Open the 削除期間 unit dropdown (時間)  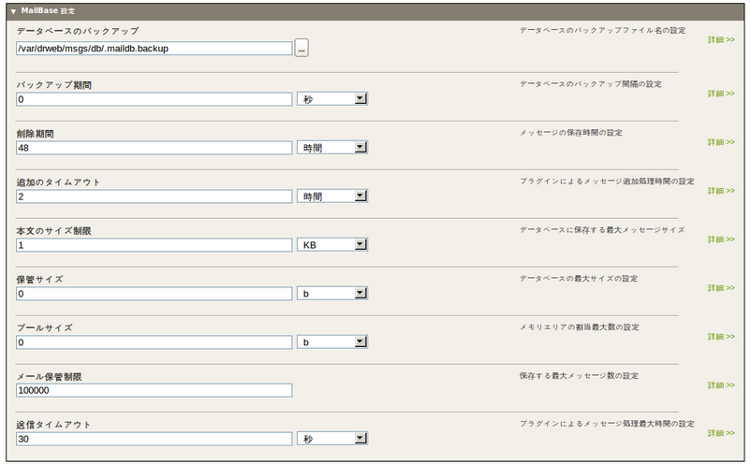point(332,148)
